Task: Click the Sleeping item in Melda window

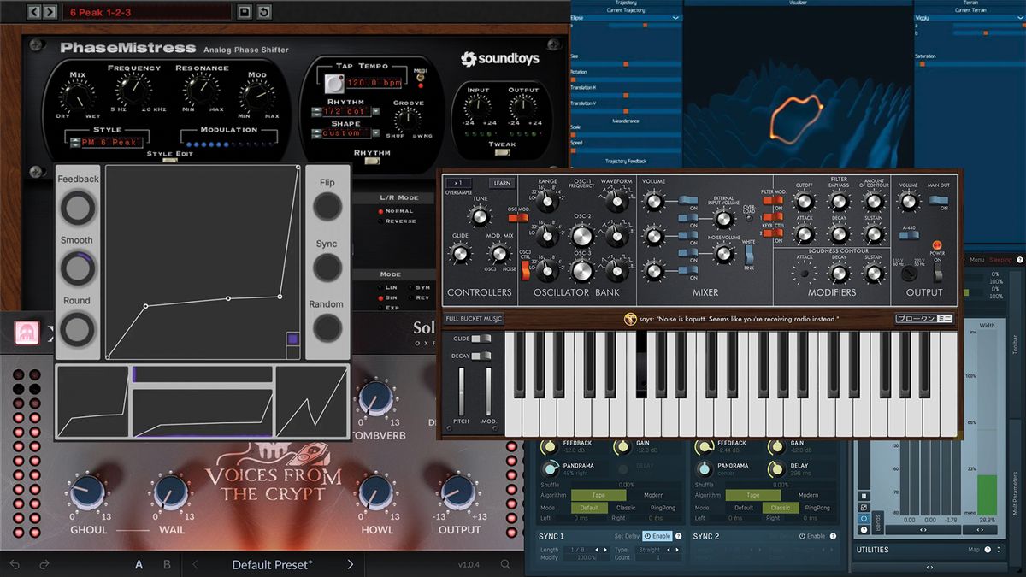Action: click(x=1000, y=259)
